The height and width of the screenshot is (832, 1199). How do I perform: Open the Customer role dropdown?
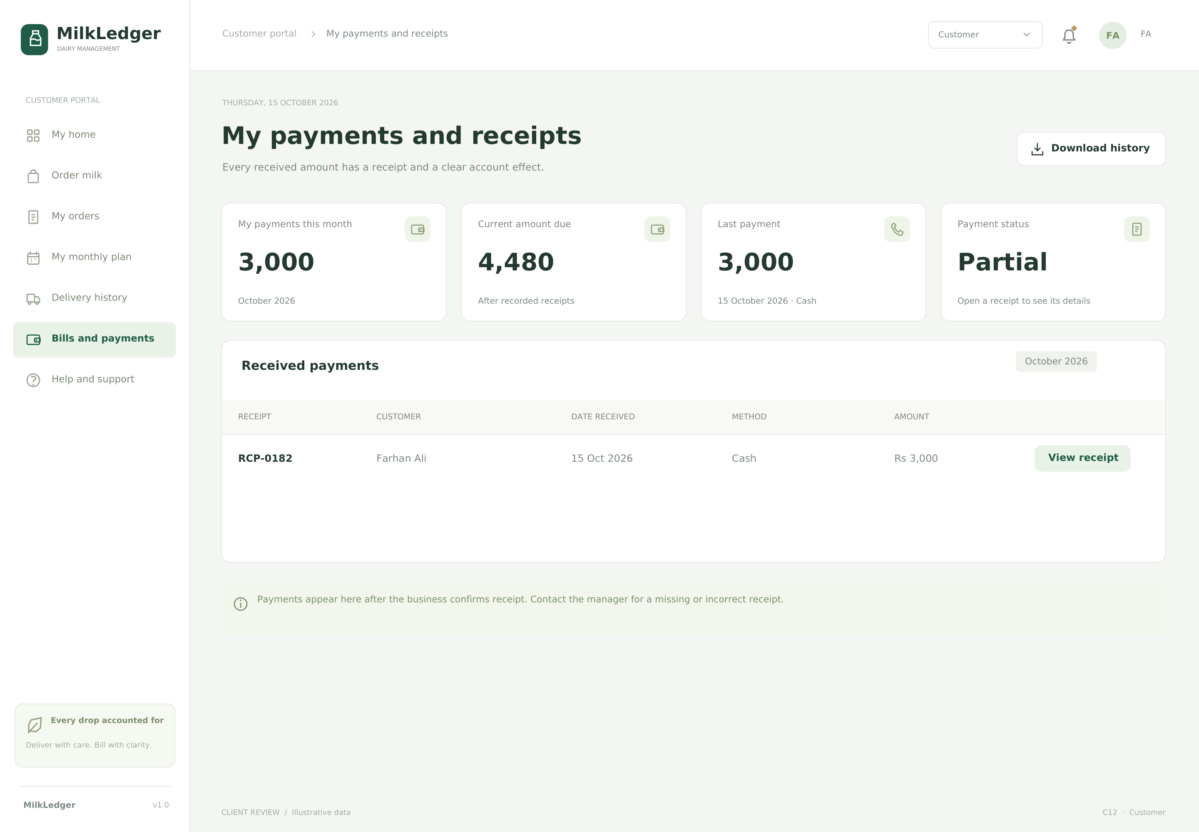[x=985, y=35]
